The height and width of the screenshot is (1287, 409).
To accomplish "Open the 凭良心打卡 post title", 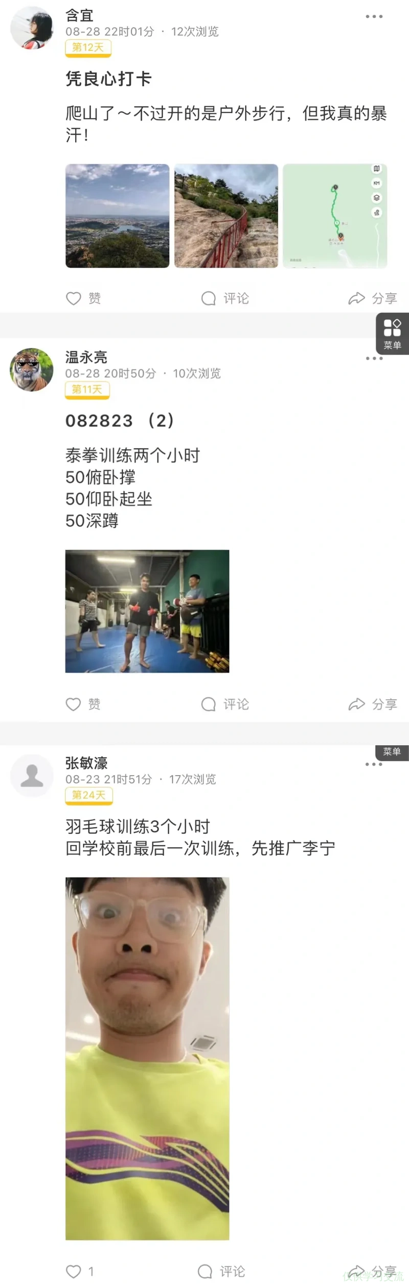I will pos(108,79).
